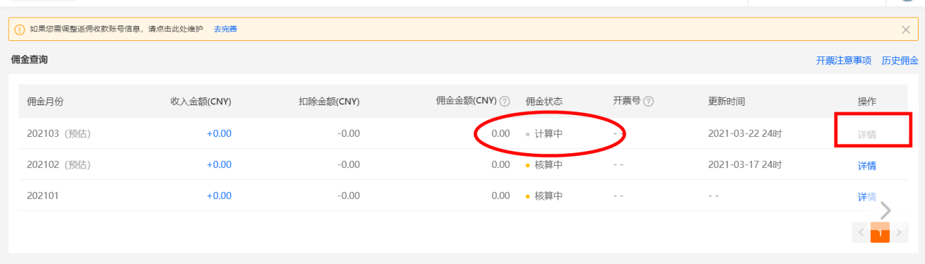Click income amount +0.00 for 202101
This screenshot has height=264, width=925.
coord(219,196)
